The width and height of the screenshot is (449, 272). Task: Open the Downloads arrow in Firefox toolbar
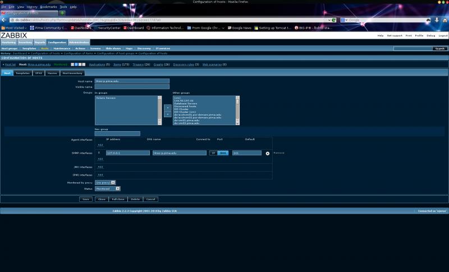pyautogui.click(x=437, y=20)
